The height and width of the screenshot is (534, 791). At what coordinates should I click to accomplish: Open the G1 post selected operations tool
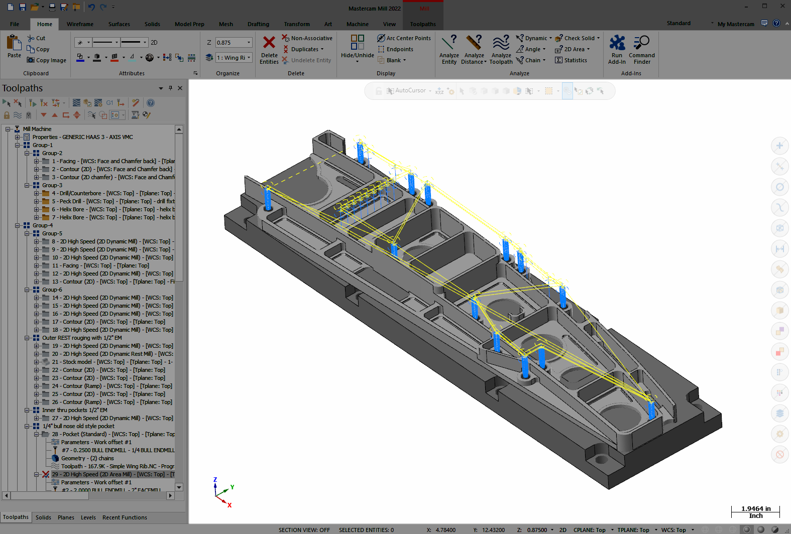[109, 103]
